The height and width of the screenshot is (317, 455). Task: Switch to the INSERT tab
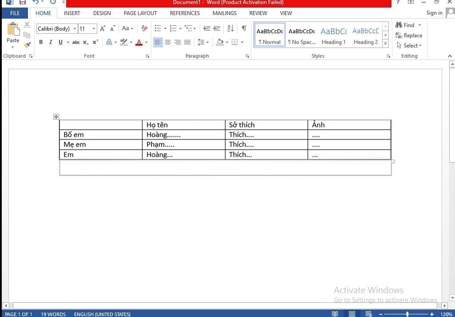click(x=72, y=13)
